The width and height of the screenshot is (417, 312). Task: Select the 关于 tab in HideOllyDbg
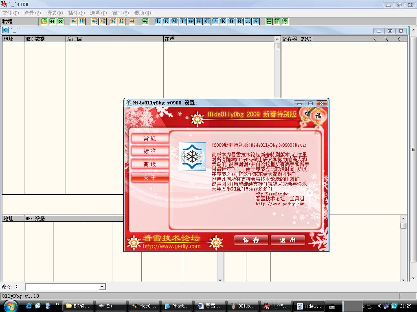pyautogui.click(x=150, y=178)
